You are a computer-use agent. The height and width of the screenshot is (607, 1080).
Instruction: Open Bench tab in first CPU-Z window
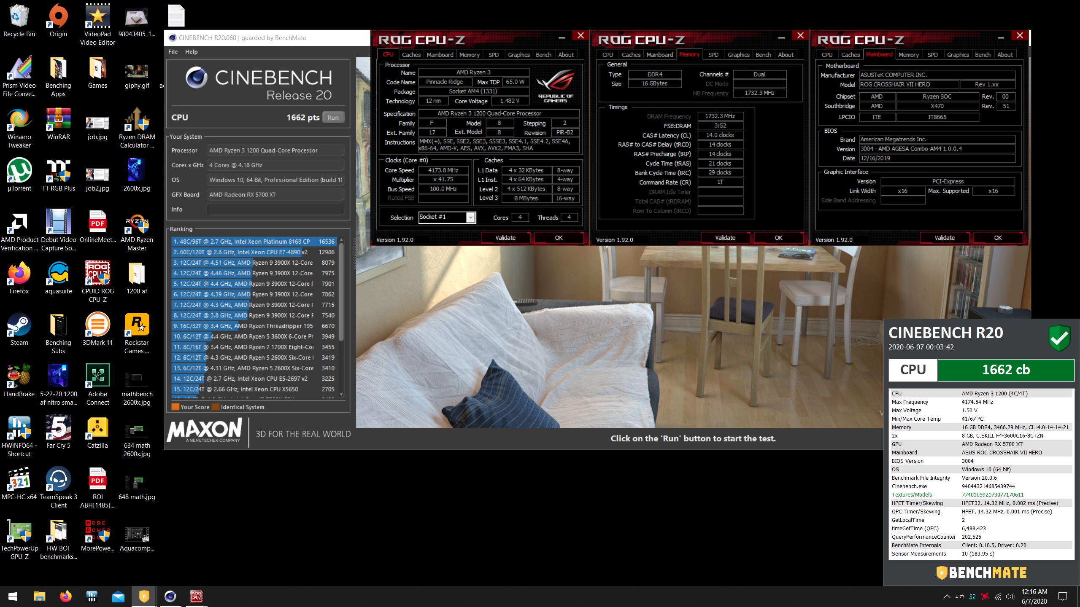[543, 55]
